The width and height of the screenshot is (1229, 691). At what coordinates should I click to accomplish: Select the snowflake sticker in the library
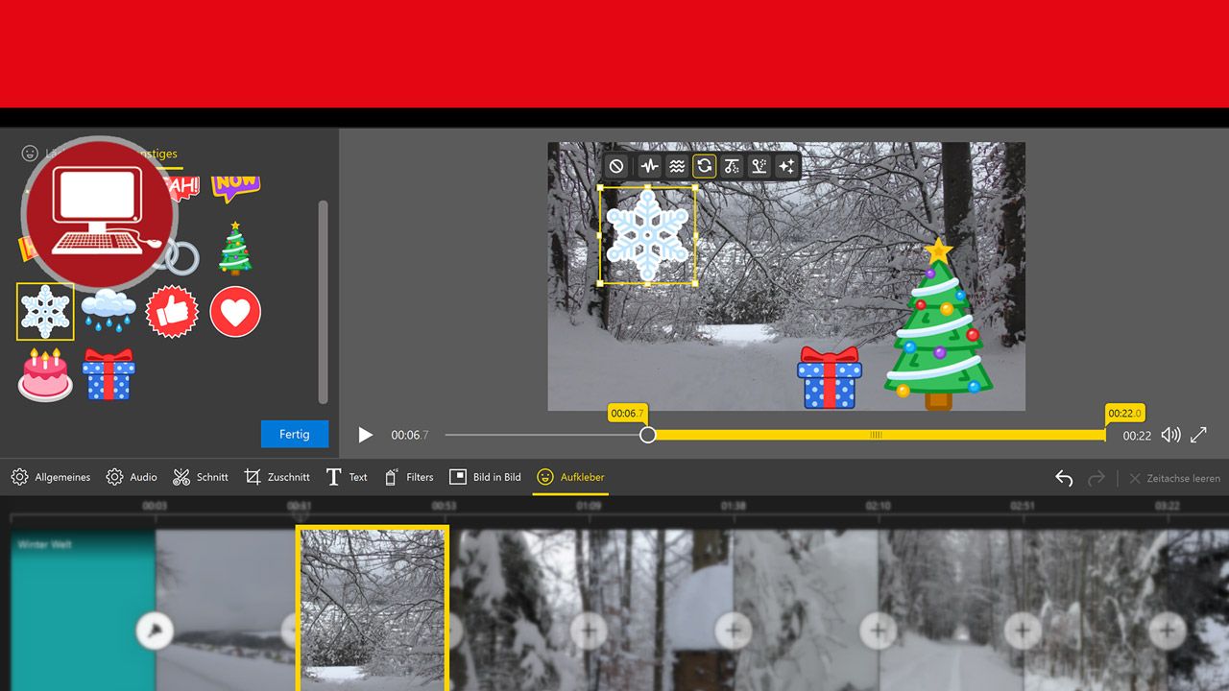click(x=44, y=312)
